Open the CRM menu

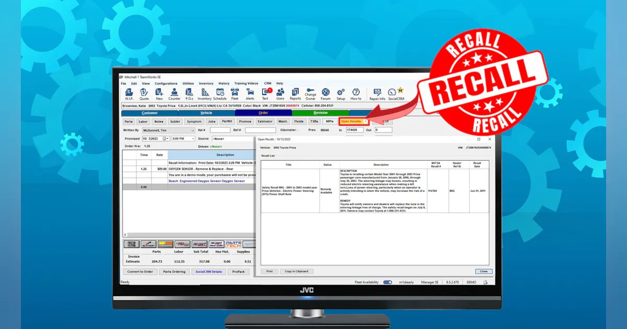(268, 83)
